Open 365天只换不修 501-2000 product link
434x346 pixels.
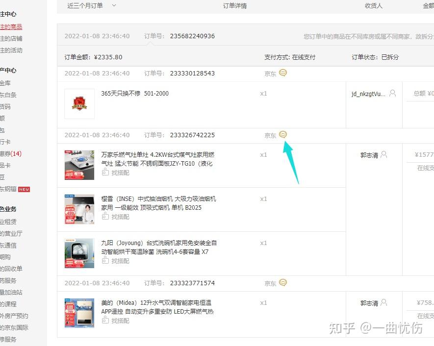click(135, 94)
